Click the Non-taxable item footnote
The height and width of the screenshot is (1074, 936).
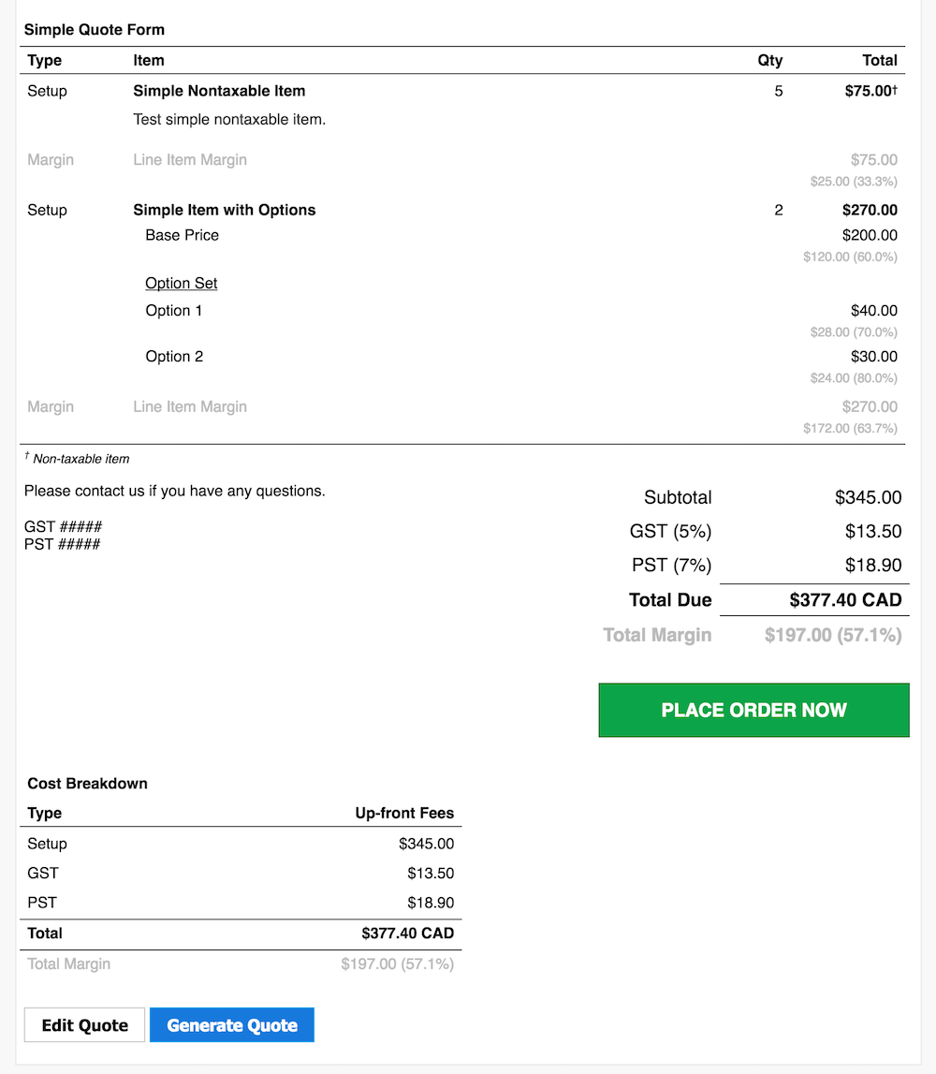click(77, 458)
